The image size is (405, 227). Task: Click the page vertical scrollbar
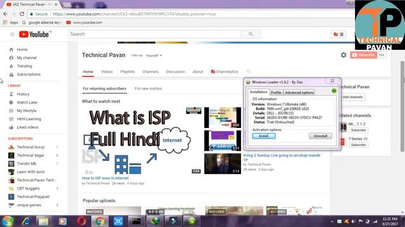point(402,107)
